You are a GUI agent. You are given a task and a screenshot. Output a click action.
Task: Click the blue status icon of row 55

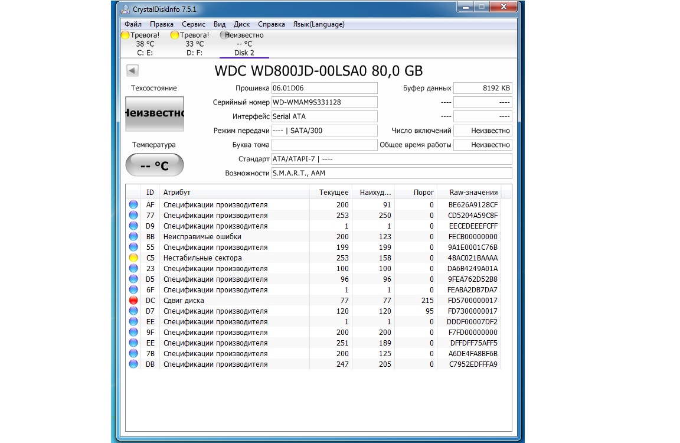(133, 247)
